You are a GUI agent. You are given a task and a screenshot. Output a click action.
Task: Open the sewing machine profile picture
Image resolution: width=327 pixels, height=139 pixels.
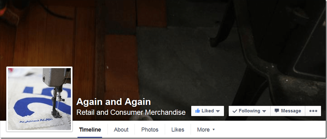[39, 99]
